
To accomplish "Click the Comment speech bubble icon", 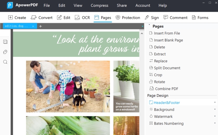I will click(166, 17).
